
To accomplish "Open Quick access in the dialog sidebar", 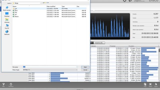I will click(x=7, y=8).
